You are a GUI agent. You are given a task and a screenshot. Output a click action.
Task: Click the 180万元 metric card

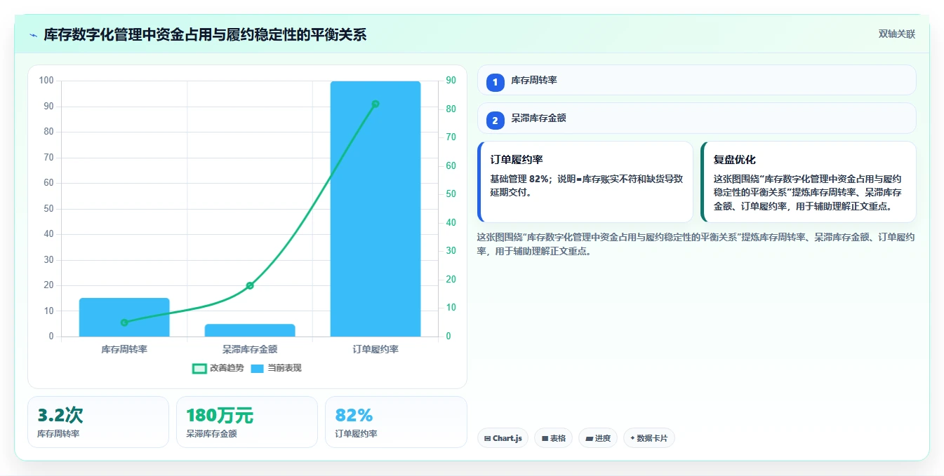click(247, 422)
